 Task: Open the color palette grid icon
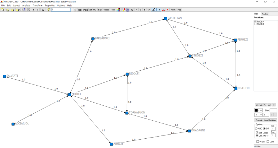click(118, 10)
